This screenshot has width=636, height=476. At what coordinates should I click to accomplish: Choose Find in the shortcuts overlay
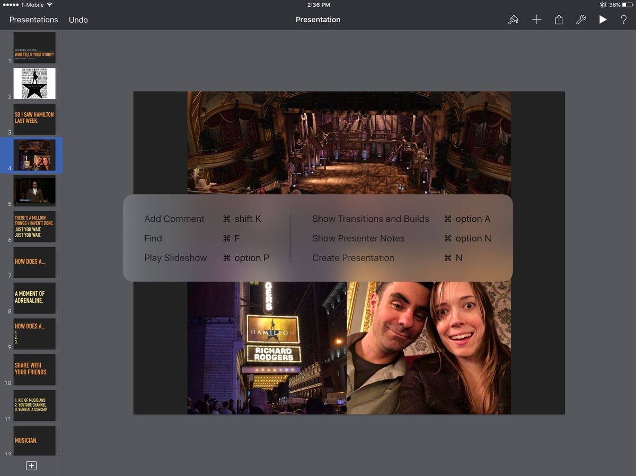pyautogui.click(x=153, y=238)
